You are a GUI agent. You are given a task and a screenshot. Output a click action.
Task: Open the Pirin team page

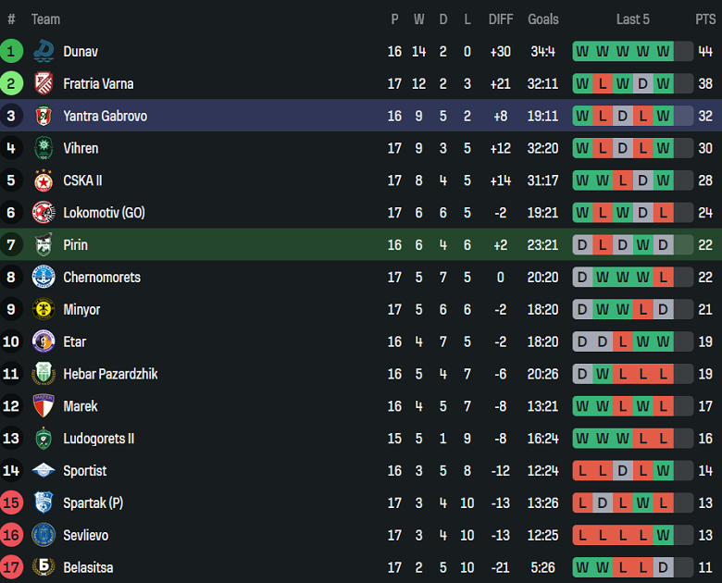(76, 245)
